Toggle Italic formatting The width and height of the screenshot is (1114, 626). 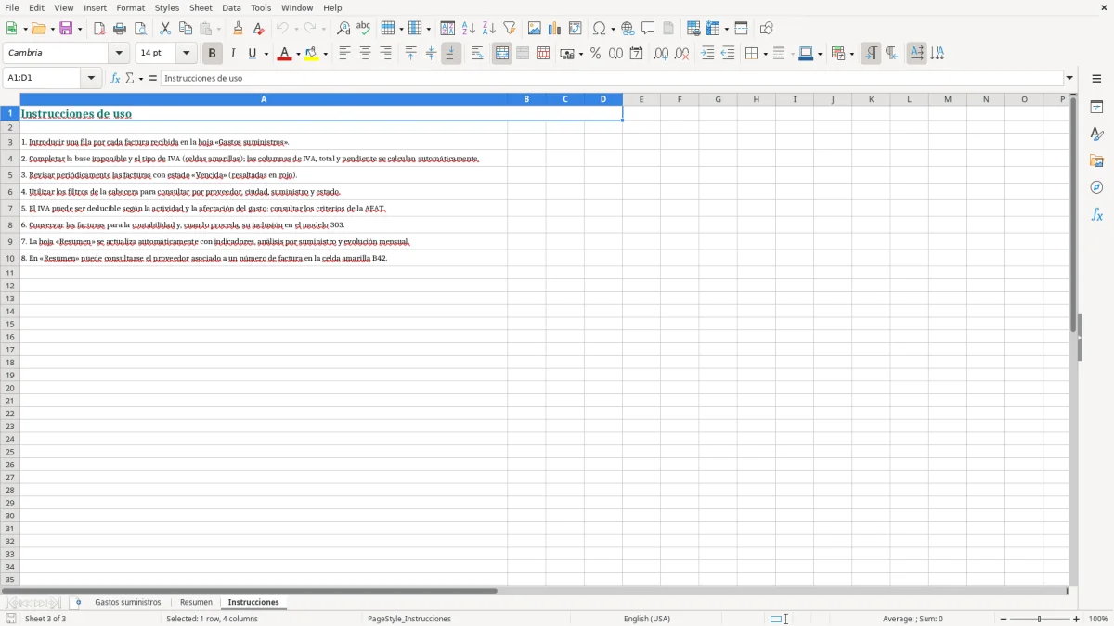[232, 54]
